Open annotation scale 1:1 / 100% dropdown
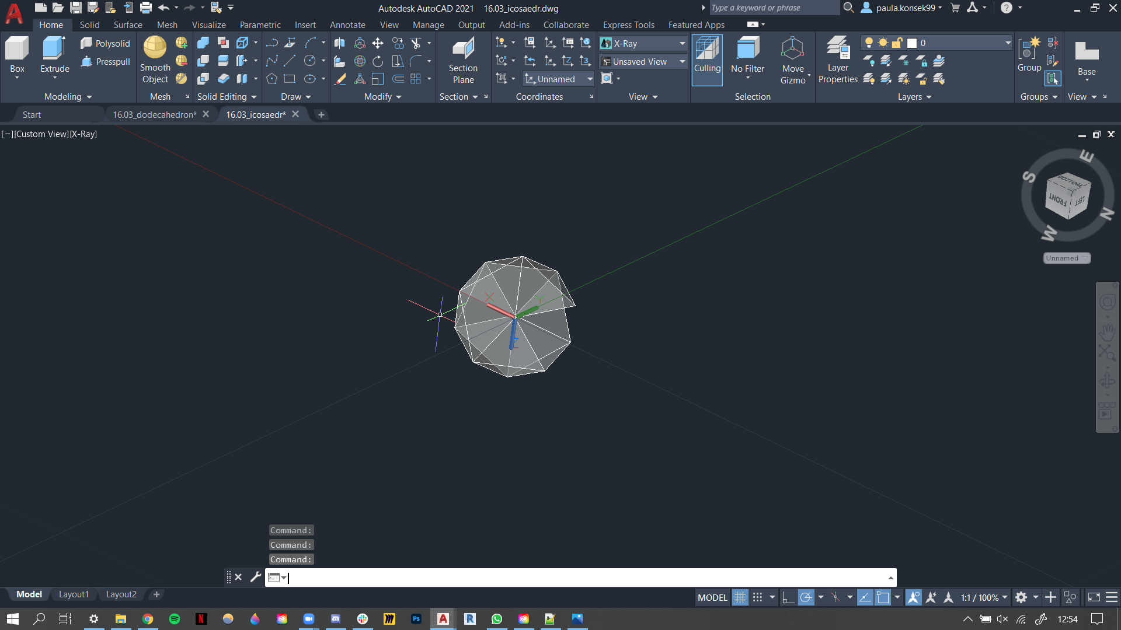The width and height of the screenshot is (1121, 630). 984,597
